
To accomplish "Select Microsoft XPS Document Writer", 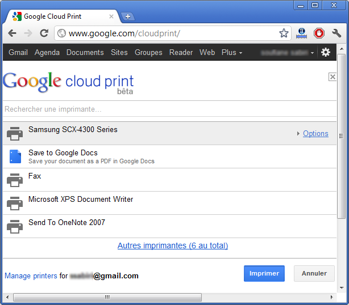I will pos(169,203).
